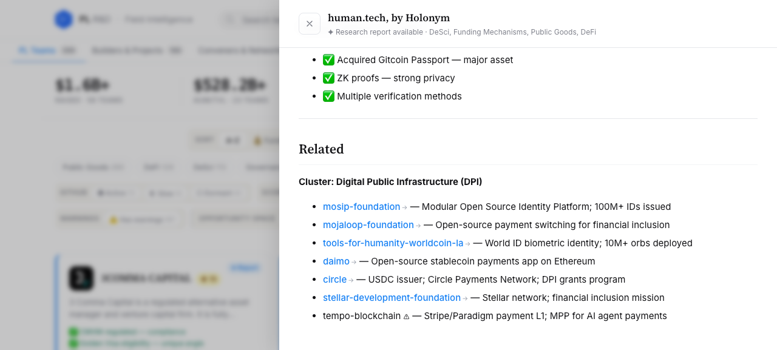
Task: Click the arrow icon after circle
Action: [x=351, y=280]
